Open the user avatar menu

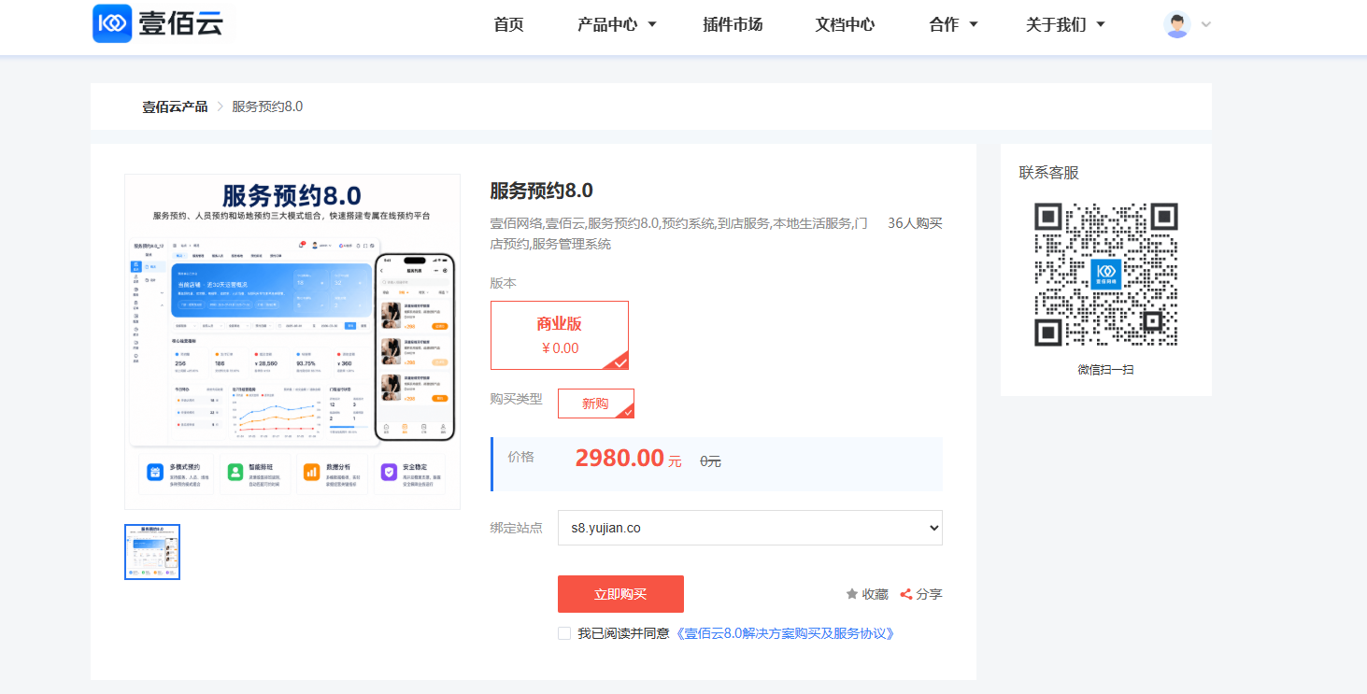point(1176,24)
